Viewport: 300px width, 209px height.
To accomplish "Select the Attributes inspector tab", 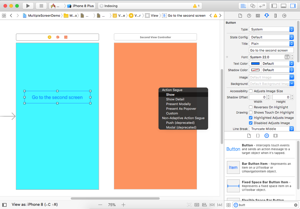I will pyautogui.click(x=267, y=16).
